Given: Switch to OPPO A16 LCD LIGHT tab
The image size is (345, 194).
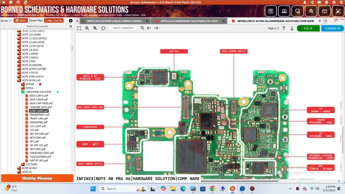Looking at the screenshot, I should 189,21.
